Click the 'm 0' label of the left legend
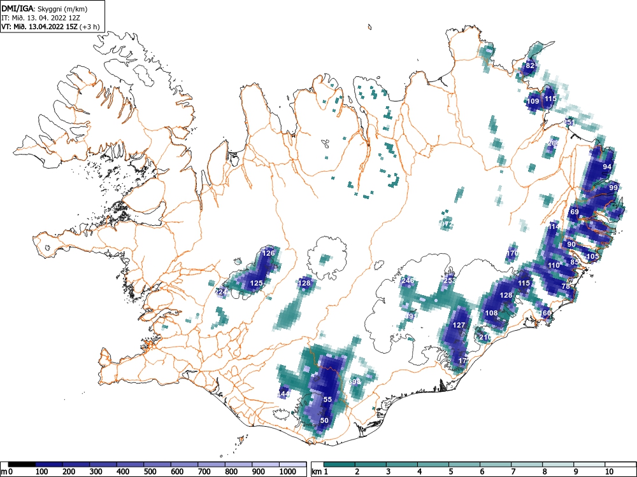 (x=6, y=472)
